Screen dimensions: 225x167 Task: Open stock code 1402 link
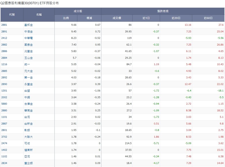[4, 150]
